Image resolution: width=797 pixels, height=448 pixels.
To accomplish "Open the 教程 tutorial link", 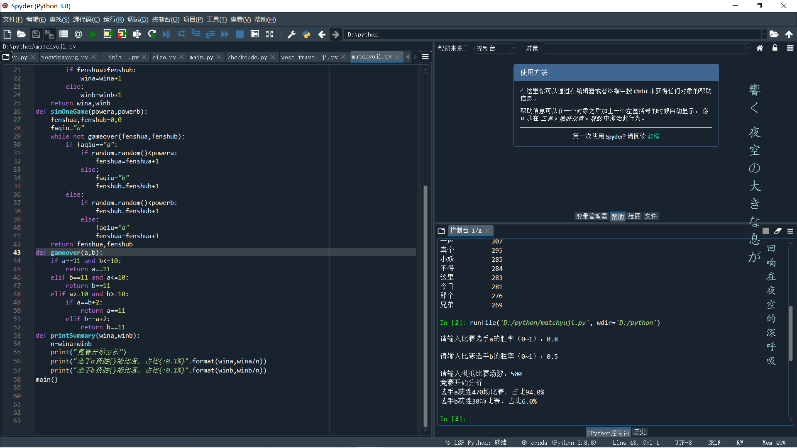I will tap(653, 136).
